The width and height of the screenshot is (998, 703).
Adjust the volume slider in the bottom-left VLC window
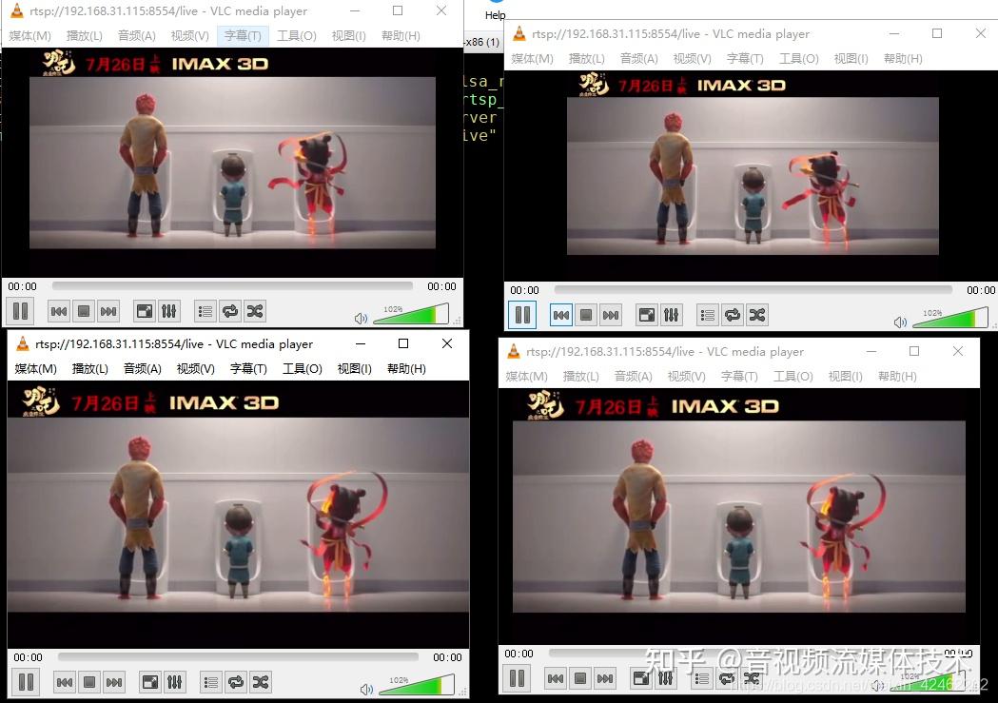(x=417, y=685)
